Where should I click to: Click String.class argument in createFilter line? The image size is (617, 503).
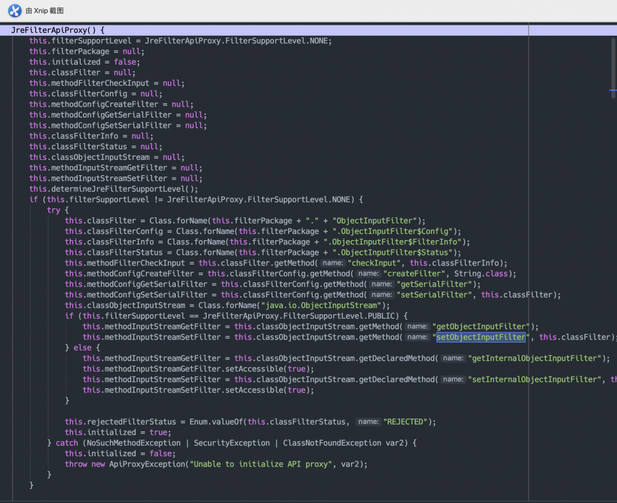(x=481, y=274)
